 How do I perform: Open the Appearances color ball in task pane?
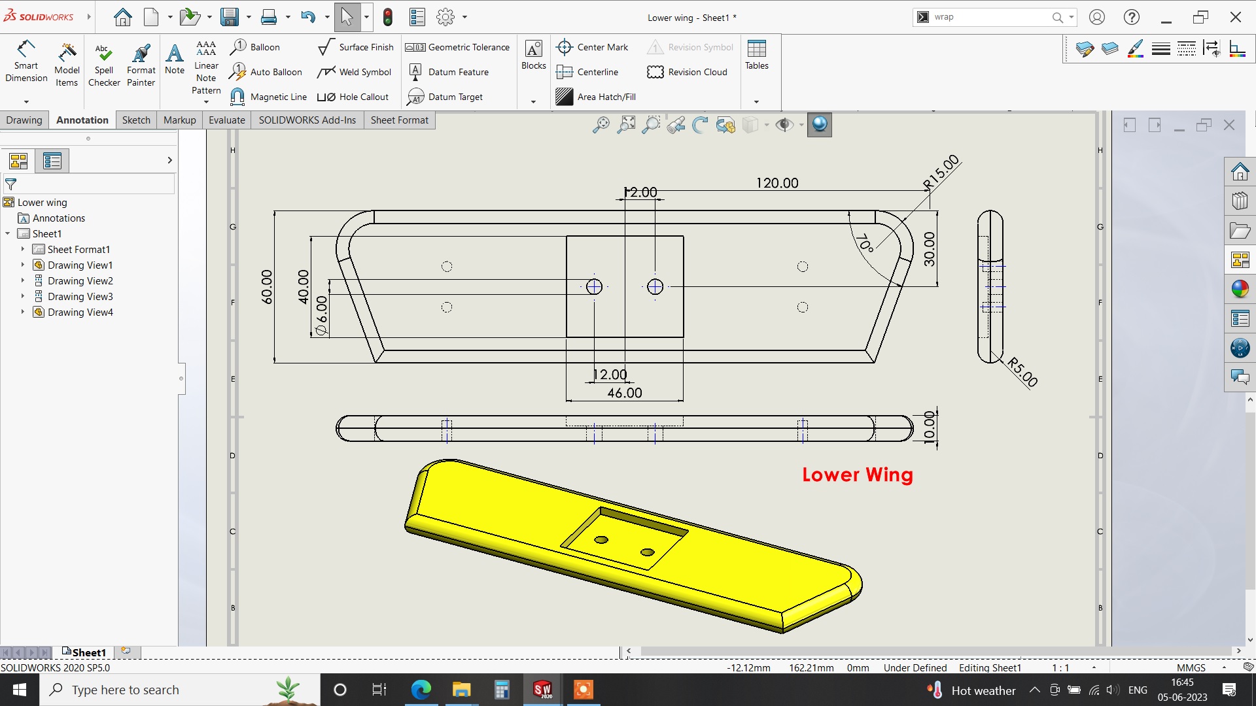coord(1240,288)
